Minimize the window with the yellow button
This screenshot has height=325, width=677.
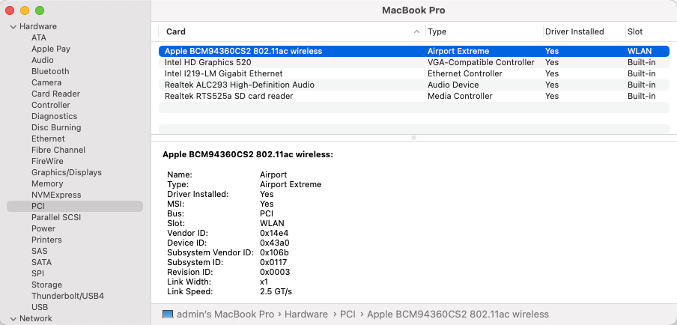click(25, 10)
